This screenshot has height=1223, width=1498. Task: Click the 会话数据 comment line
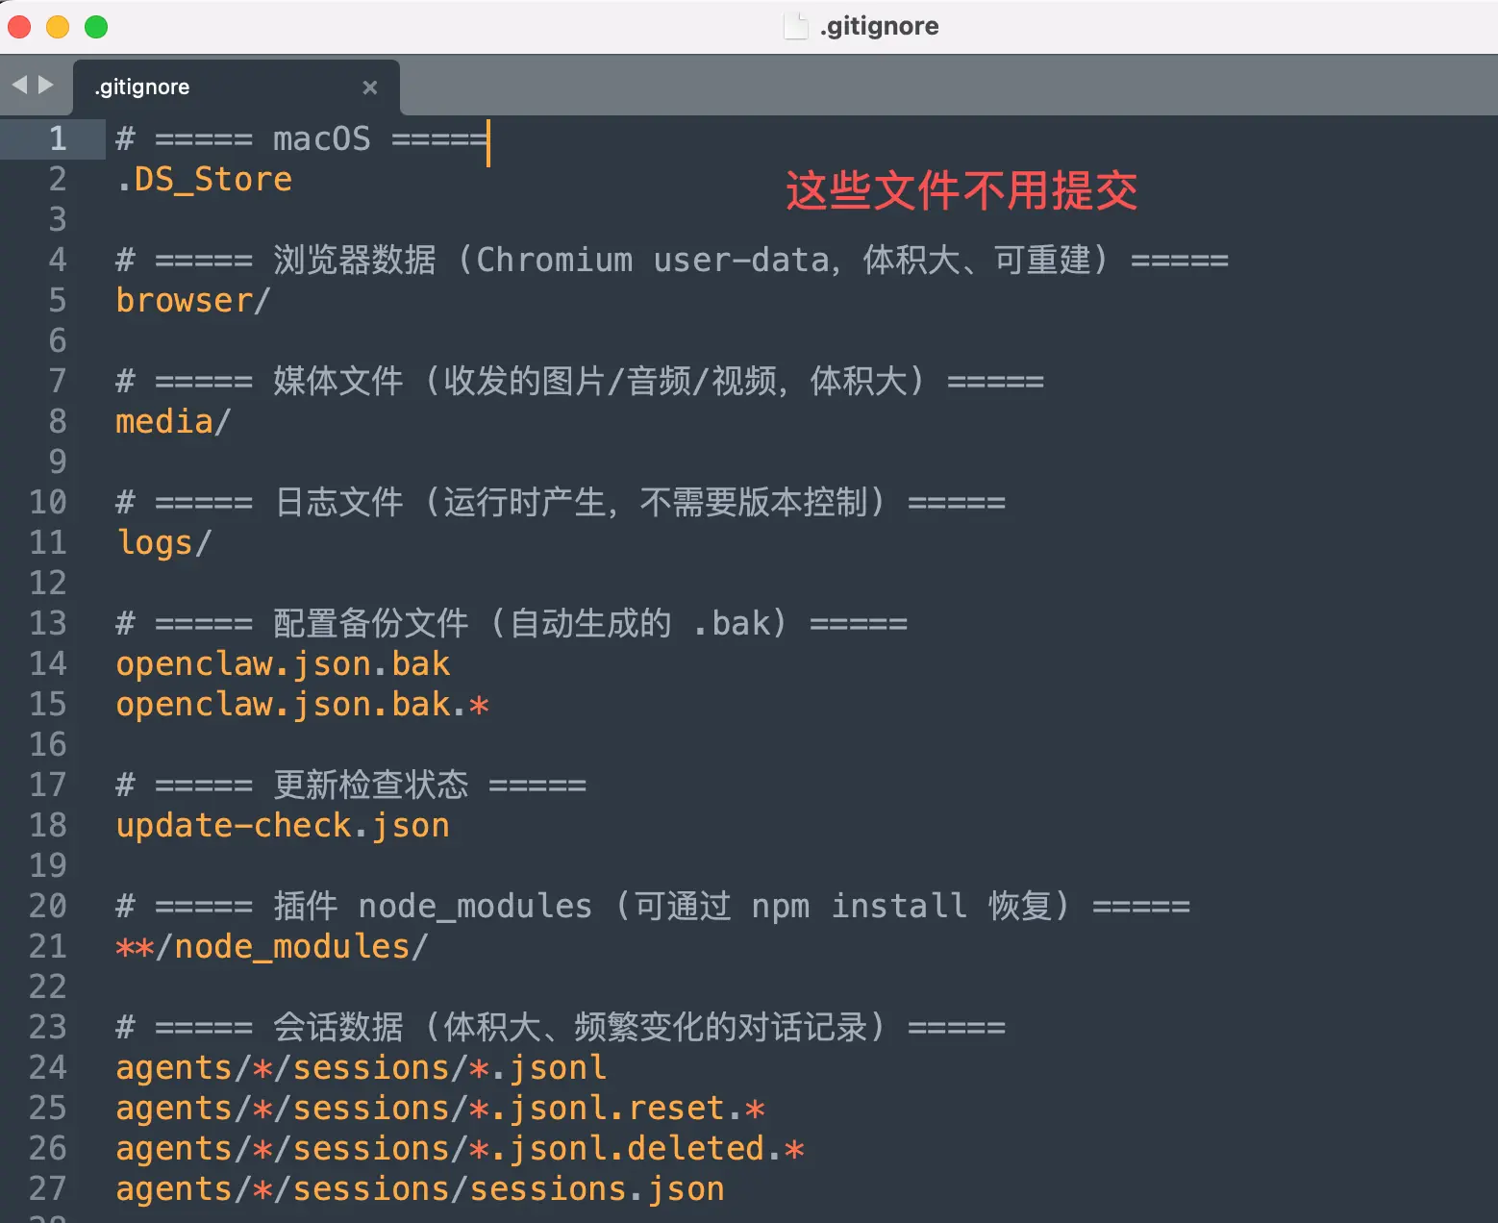point(561,1028)
